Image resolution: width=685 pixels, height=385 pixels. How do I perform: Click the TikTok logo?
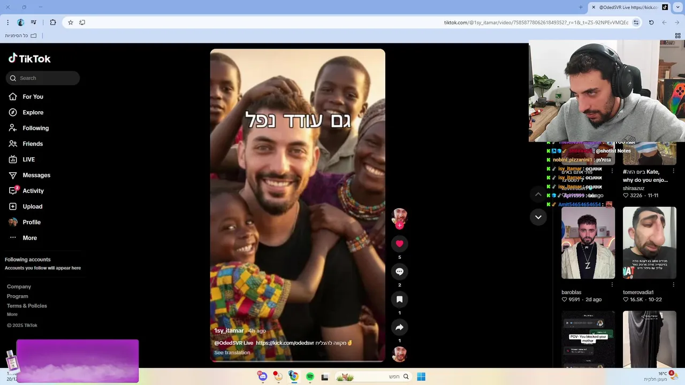click(29, 58)
